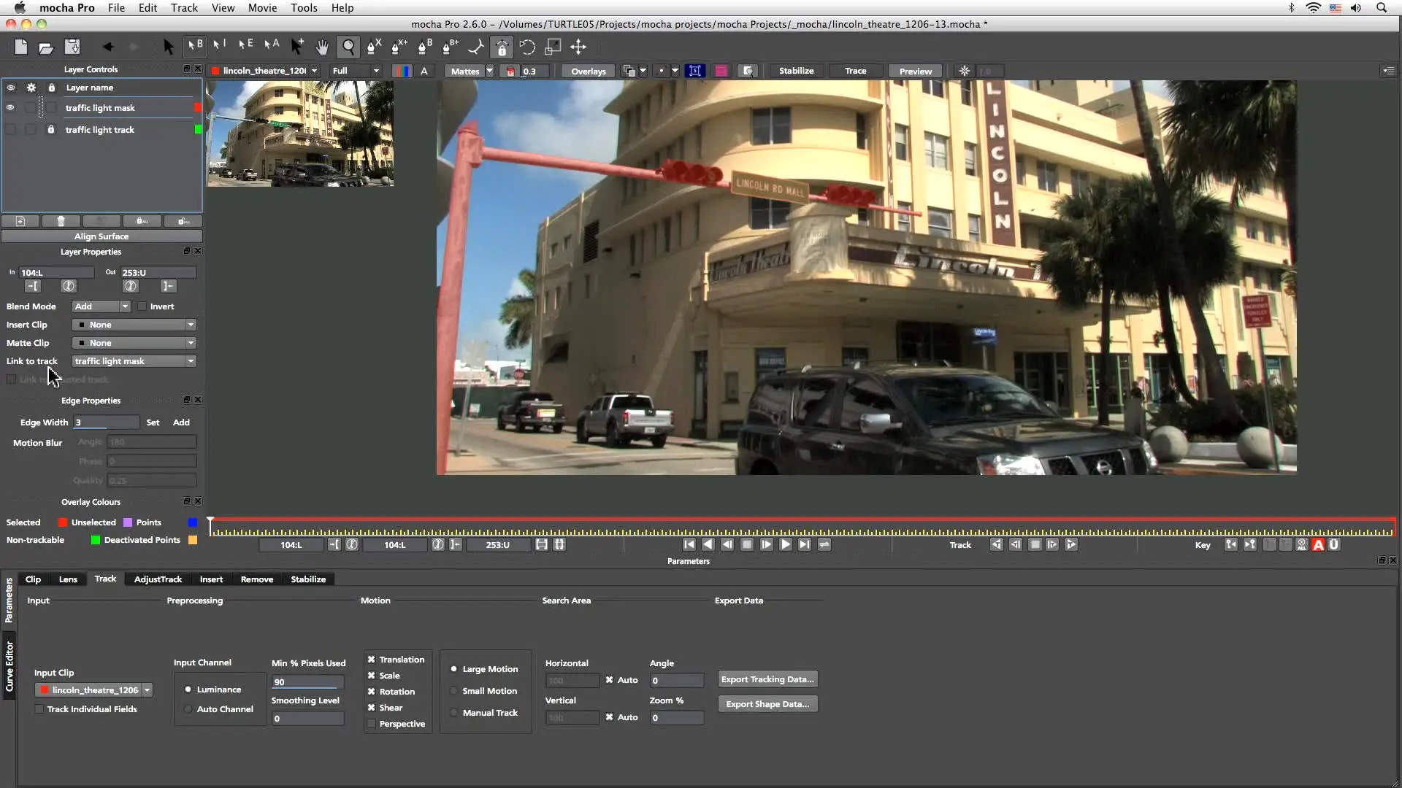The height and width of the screenshot is (788, 1402).
Task: Toggle the Rotation motion checkbox
Action: click(371, 692)
